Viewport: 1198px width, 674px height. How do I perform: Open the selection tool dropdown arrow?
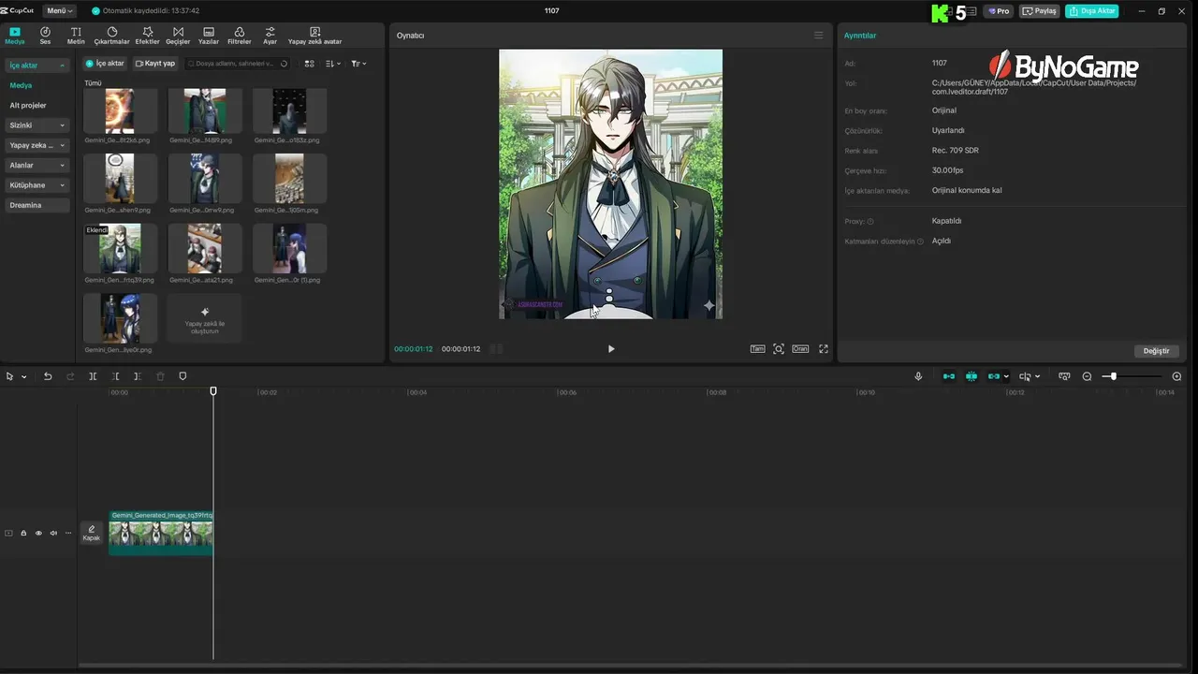24,376
